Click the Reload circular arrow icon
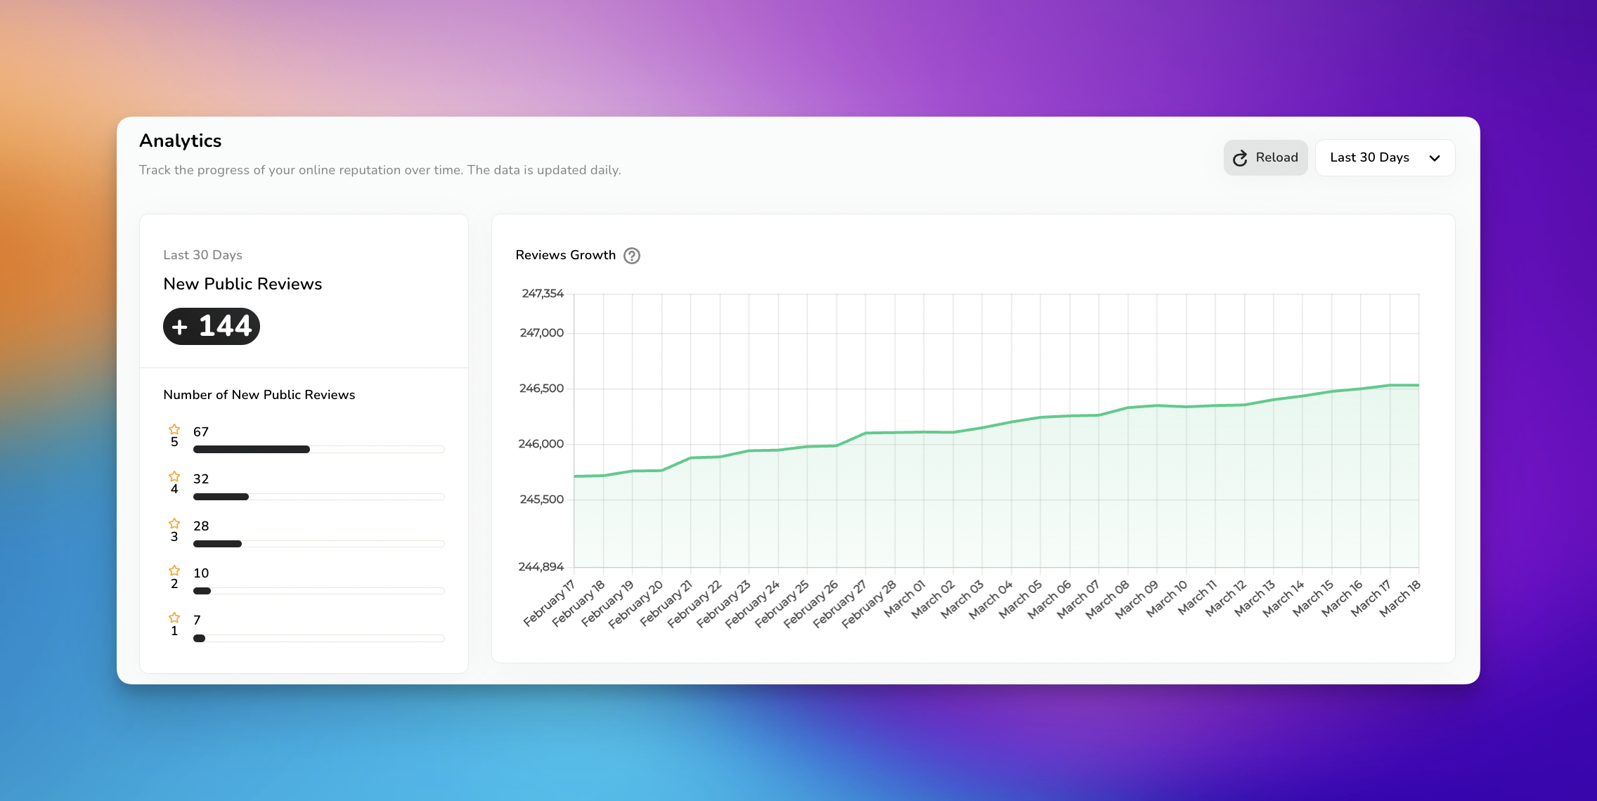Screen dimensions: 1597x801 (x=1240, y=158)
